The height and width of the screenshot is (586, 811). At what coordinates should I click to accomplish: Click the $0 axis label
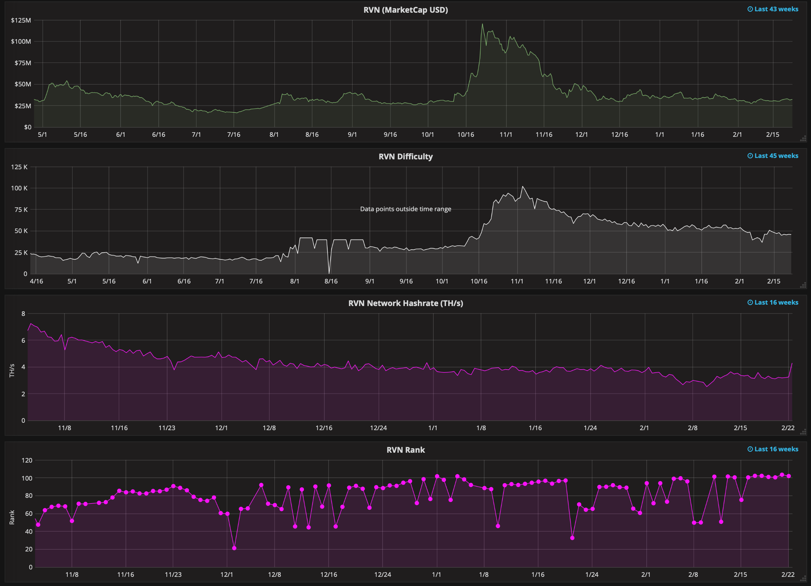[28, 127]
